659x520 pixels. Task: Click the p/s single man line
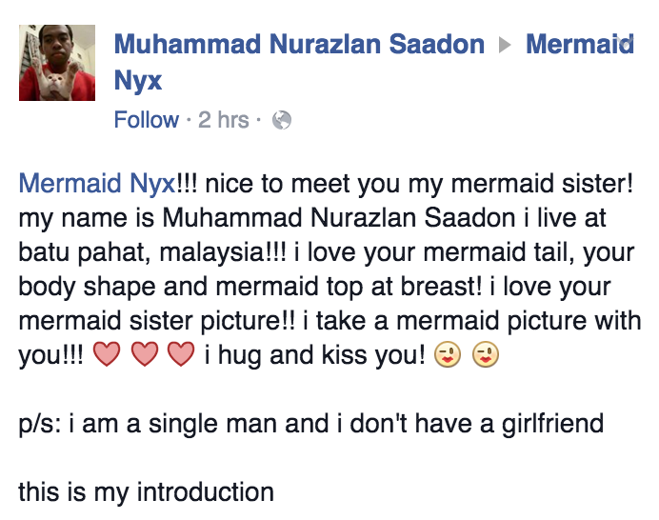click(310, 423)
